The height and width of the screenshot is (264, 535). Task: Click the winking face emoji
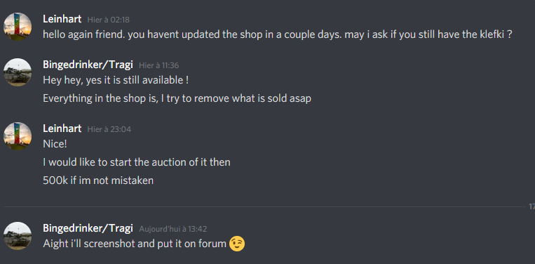[237, 244]
